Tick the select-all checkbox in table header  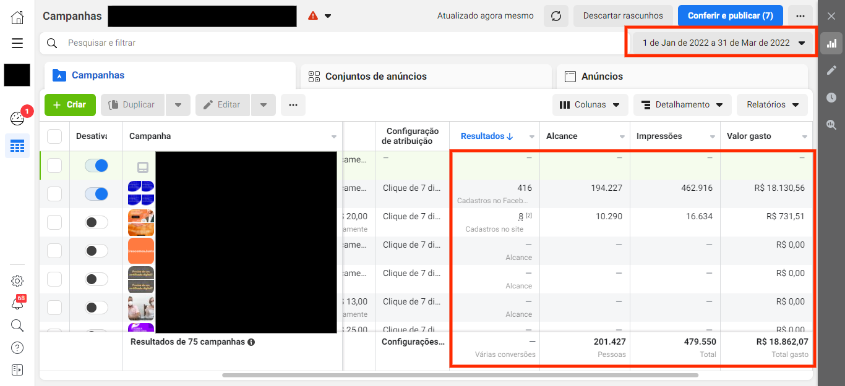point(54,136)
